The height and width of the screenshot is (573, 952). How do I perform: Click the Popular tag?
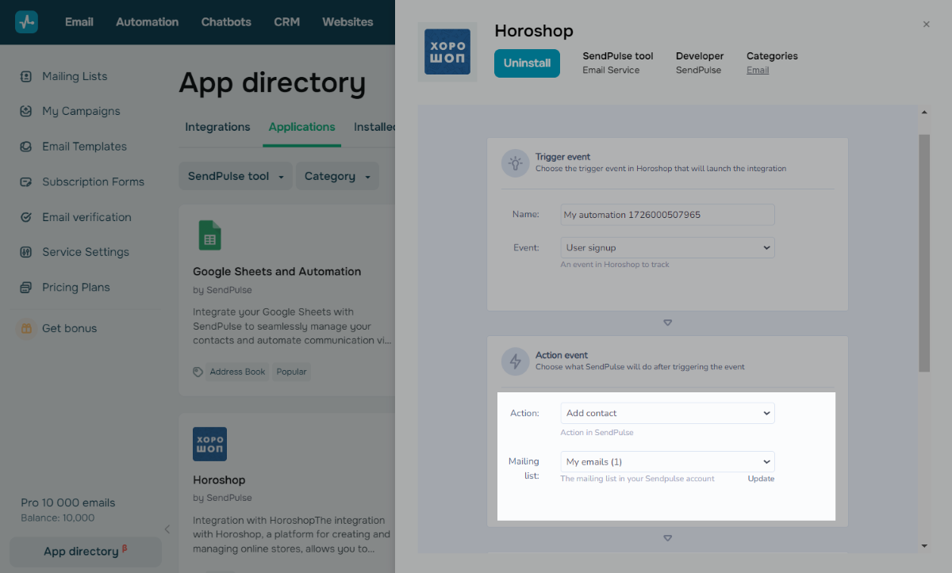pyautogui.click(x=291, y=372)
